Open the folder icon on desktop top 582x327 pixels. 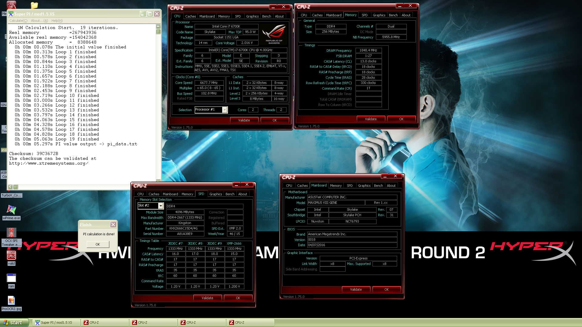click(x=34, y=5)
